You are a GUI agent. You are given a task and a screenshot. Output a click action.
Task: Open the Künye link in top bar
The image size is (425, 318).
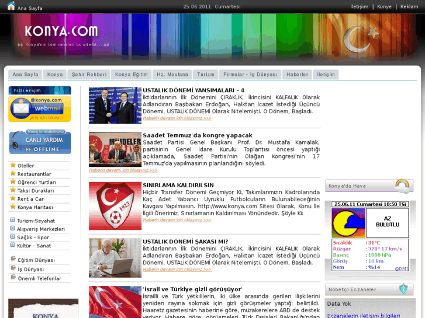click(x=384, y=7)
